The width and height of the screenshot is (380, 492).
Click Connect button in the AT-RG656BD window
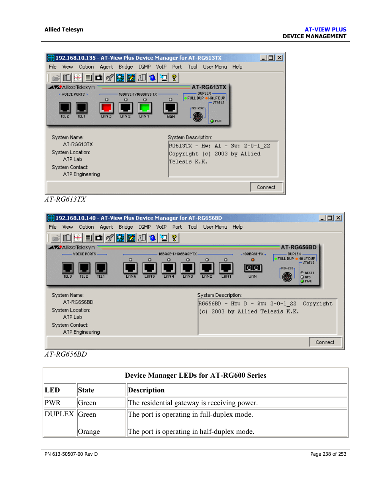pyautogui.click(x=325, y=342)
